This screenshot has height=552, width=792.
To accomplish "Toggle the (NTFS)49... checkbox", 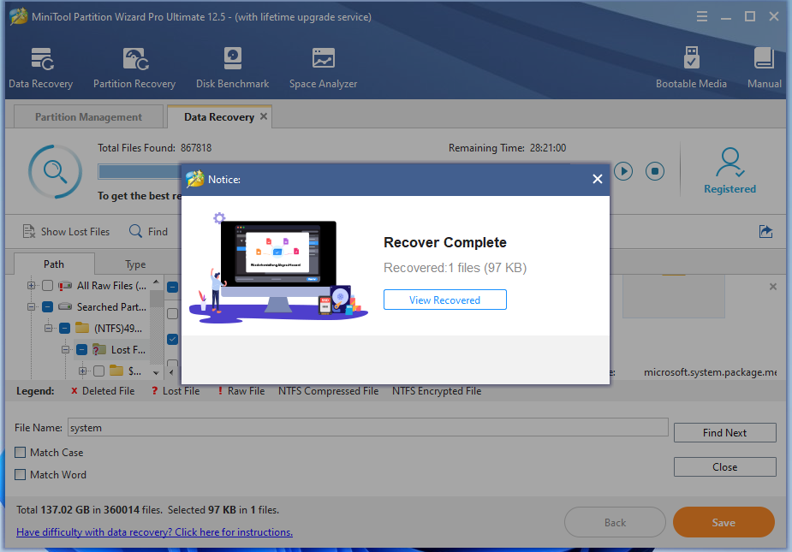I will coord(65,329).
